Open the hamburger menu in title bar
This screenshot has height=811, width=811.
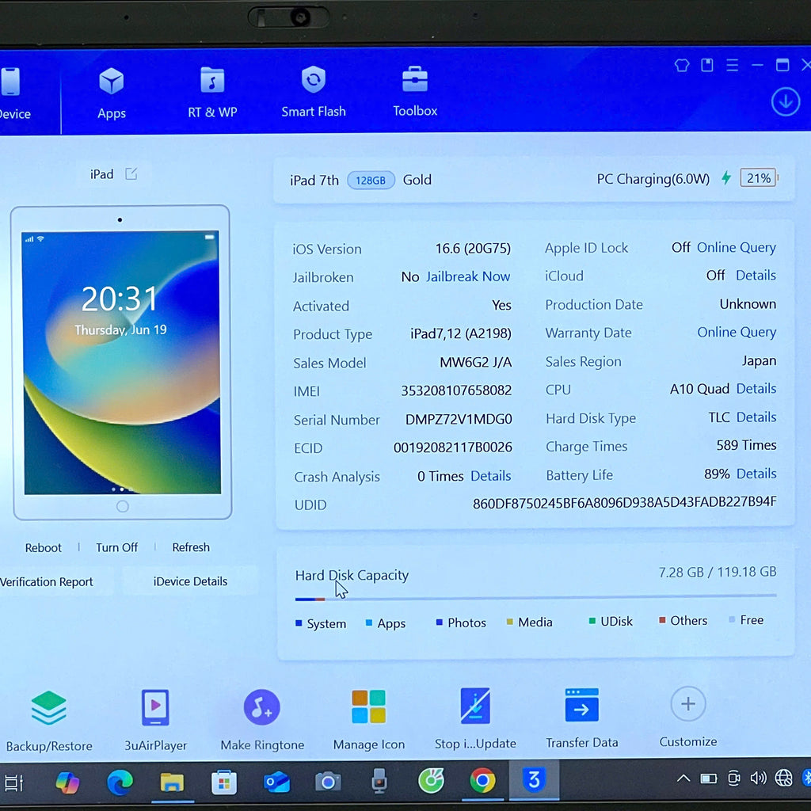[x=732, y=65]
